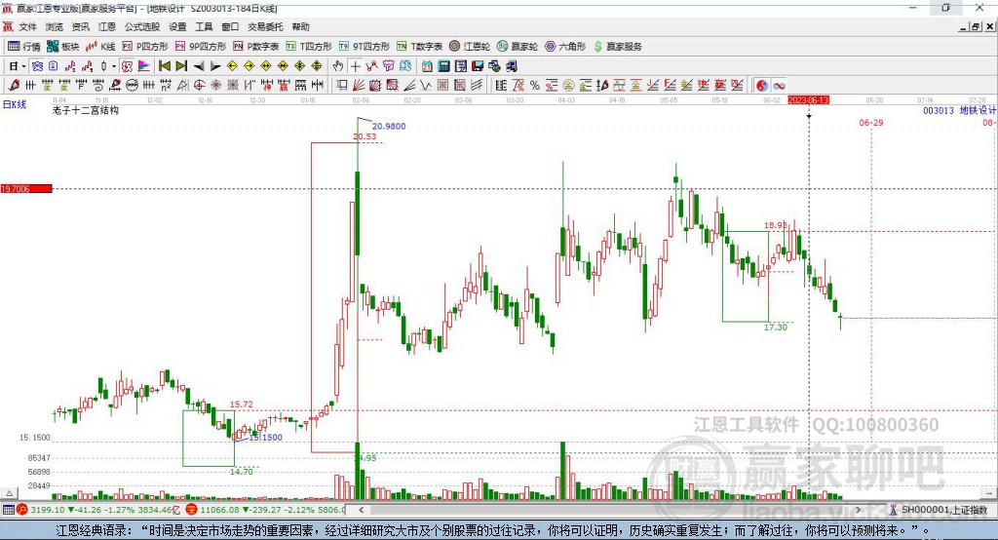Open the 窗口 menu

coord(230,26)
